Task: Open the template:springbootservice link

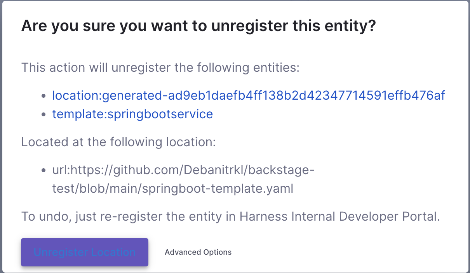Action: [x=132, y=114]
